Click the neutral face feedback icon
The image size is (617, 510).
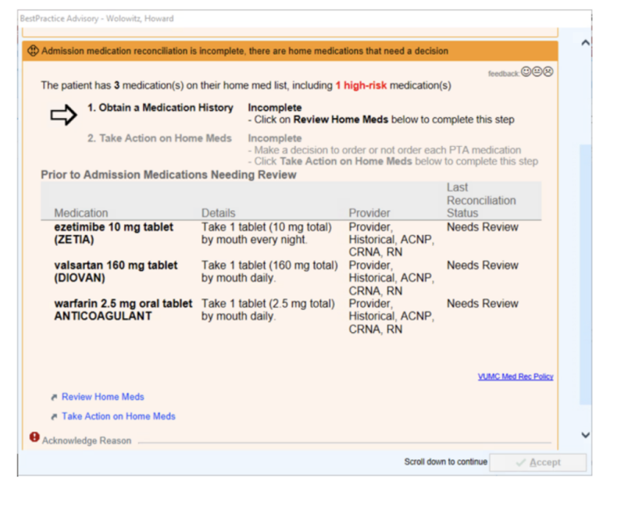(537, 72)
